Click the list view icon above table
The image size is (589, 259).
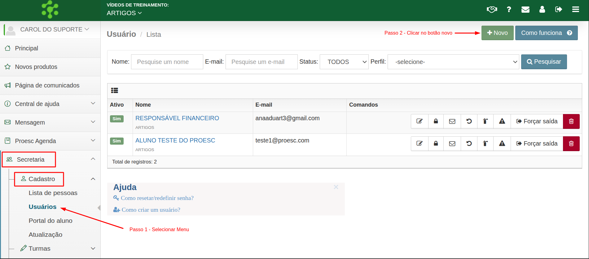pyautogui.click(x=115, y=91)
